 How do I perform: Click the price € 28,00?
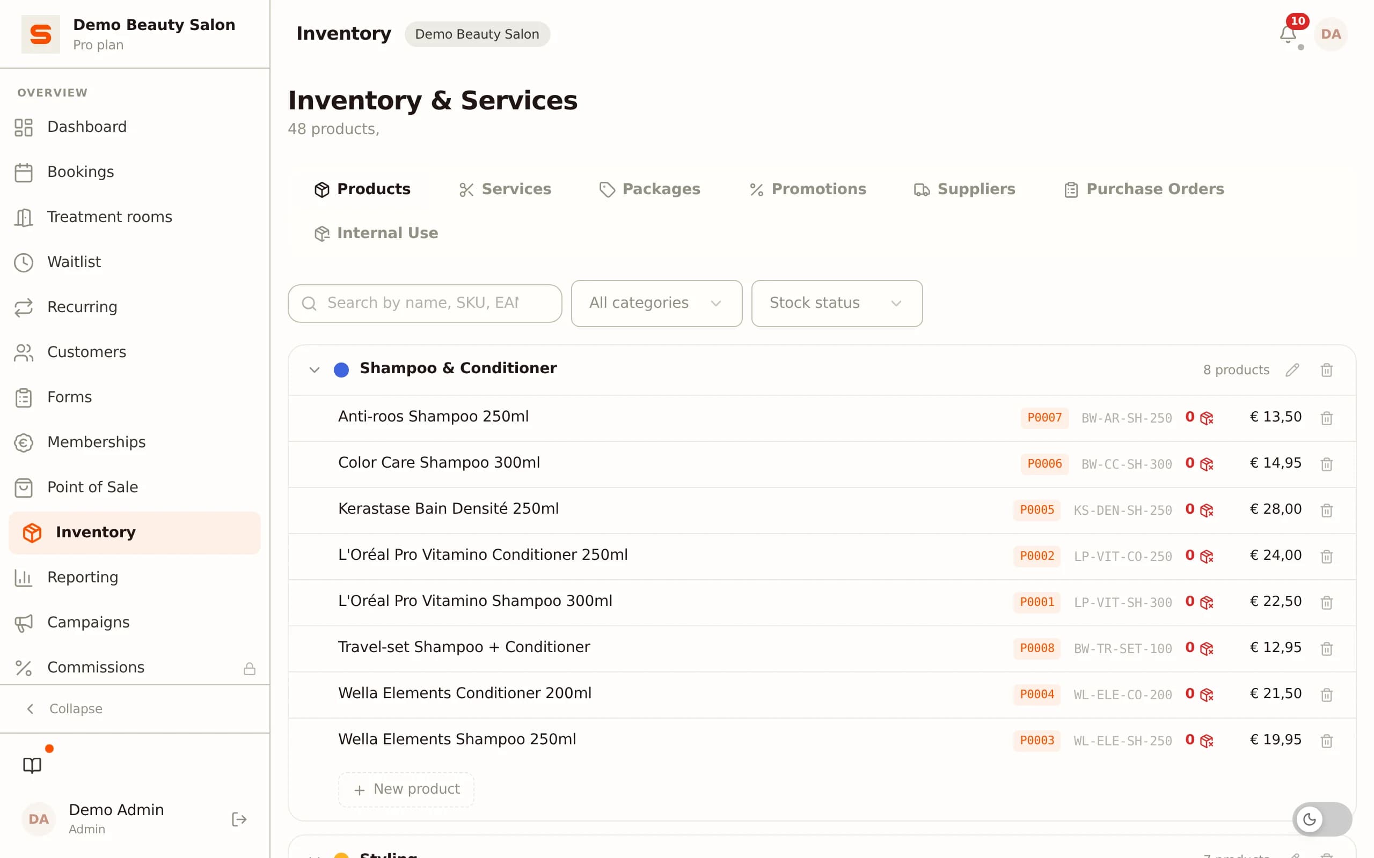click(1275, 509)
